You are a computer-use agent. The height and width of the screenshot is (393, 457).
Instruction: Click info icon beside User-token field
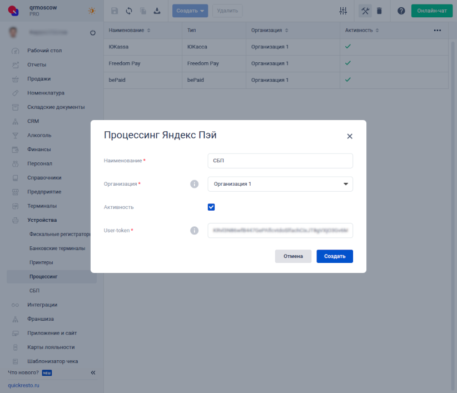tap(195, 231)
